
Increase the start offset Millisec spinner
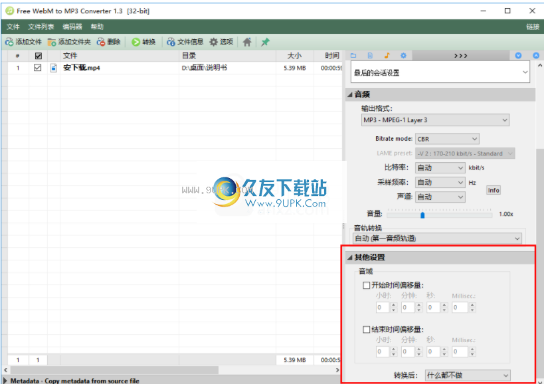472,304
